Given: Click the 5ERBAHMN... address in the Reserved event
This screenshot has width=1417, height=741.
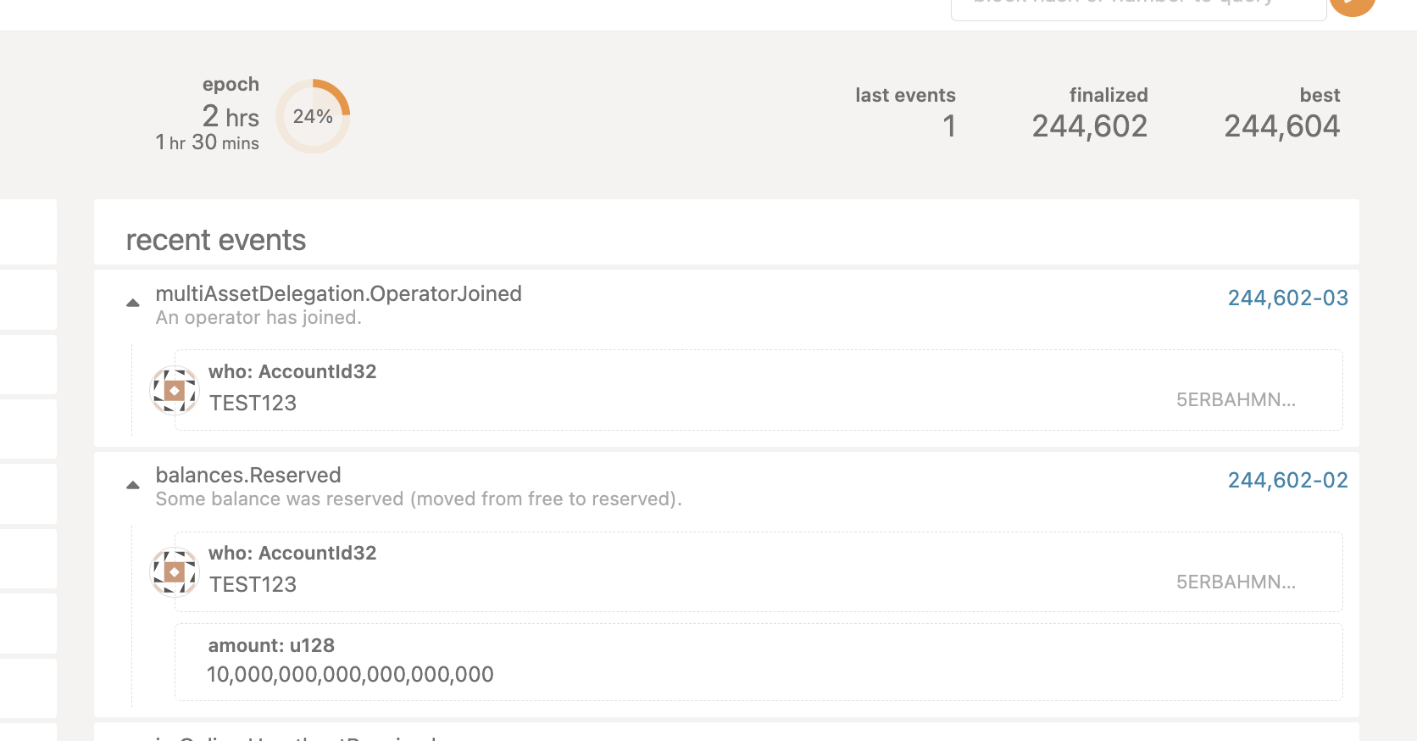Looking at the screenshot, I should point(1235,582).
